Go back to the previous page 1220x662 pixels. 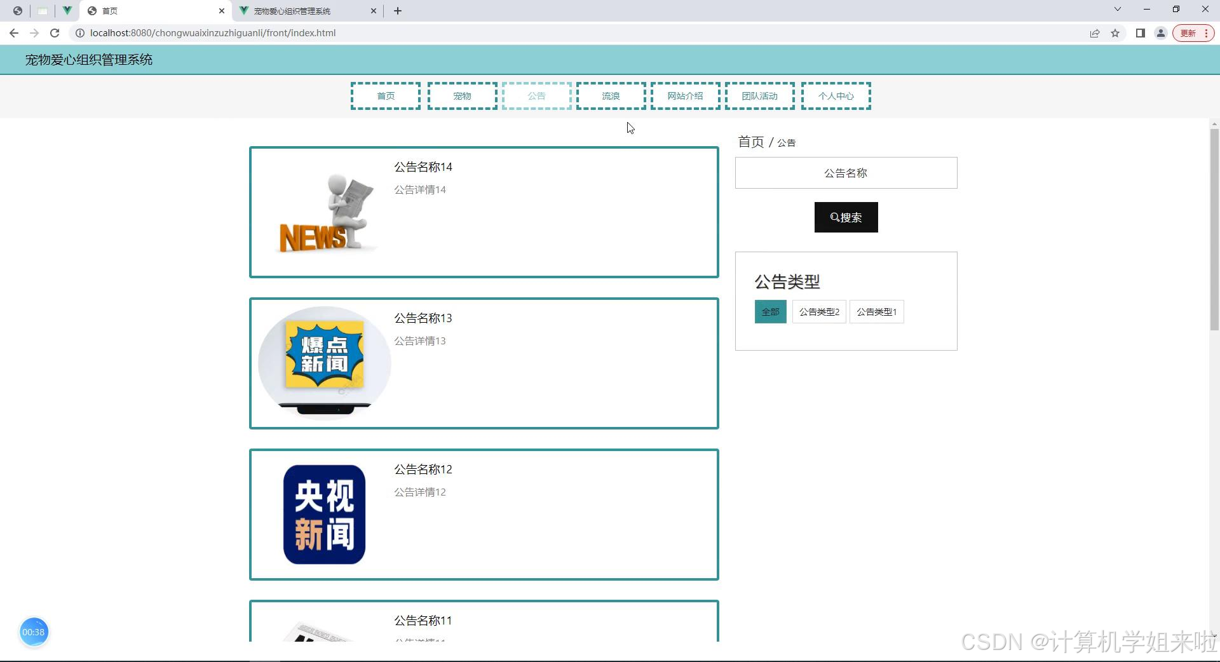coord(14,33)
